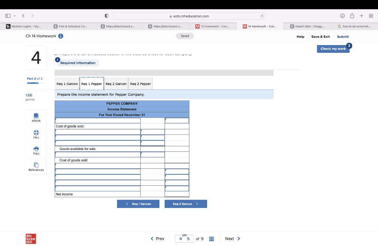378x246 pixels.
Task: Switch to 13 Homework browser tab
Action: (213, 26)
